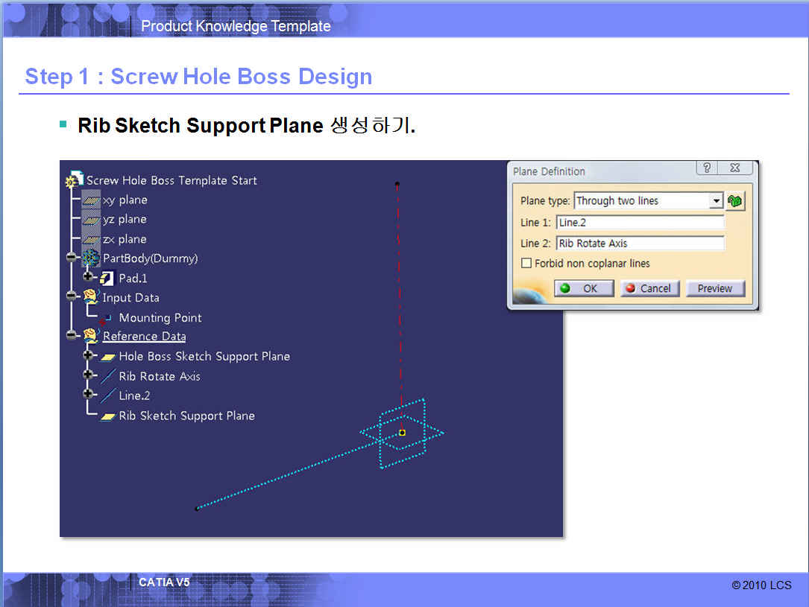
Task: Click the Input Data geometrical set icon
Action: tap(91, 297)
